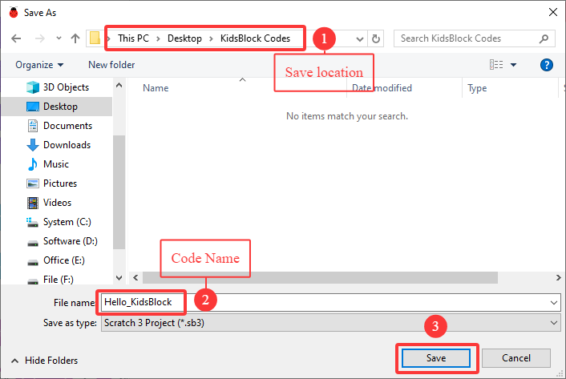Expand the Save as type dropdown

point(554,323)
